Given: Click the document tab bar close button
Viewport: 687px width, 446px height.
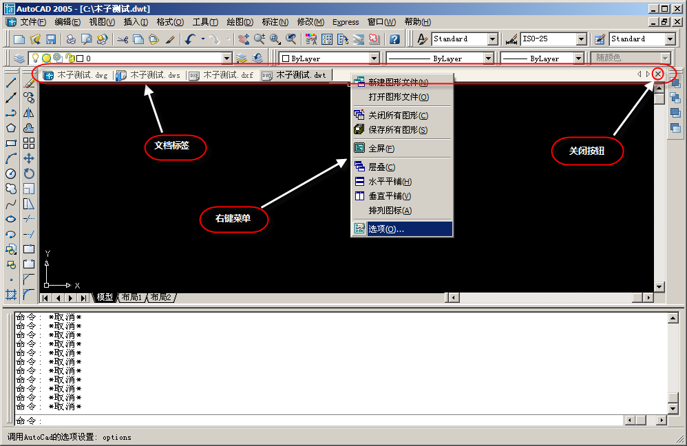Looking at the screenshot, I should pos(658,74).
